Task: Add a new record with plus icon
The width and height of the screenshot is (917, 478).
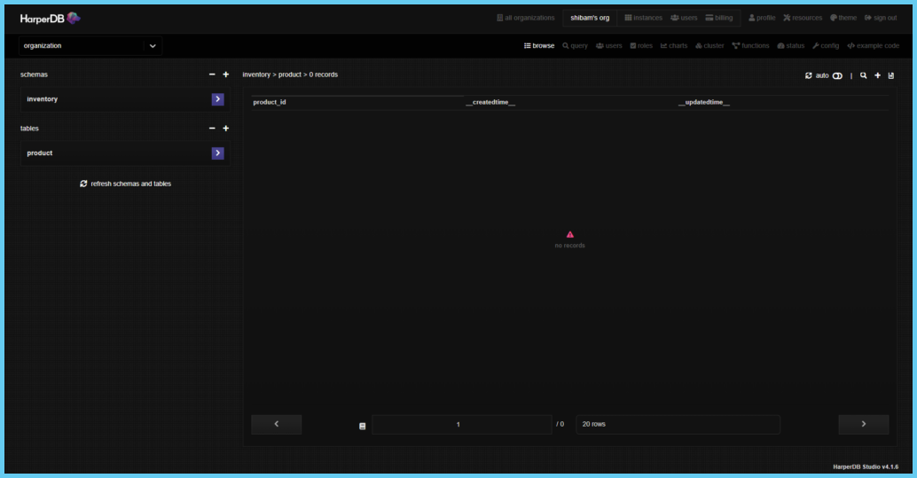Action: pyautogui.click(x=877, y=75)
